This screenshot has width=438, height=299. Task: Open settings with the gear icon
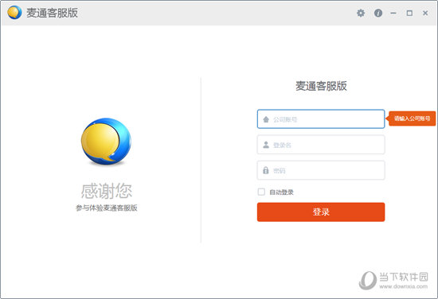click(x=361, y=13)
